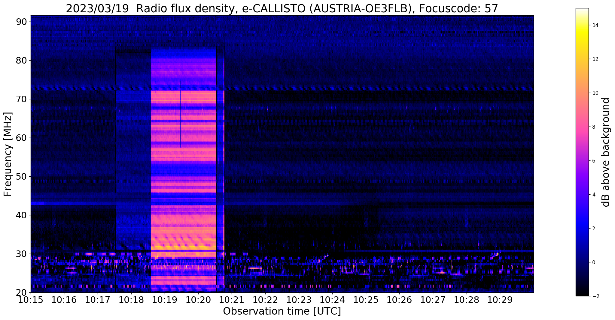Click the 60 MHz frequency tick label
This screenshot has width=615, height=320.
pos(22,138)
